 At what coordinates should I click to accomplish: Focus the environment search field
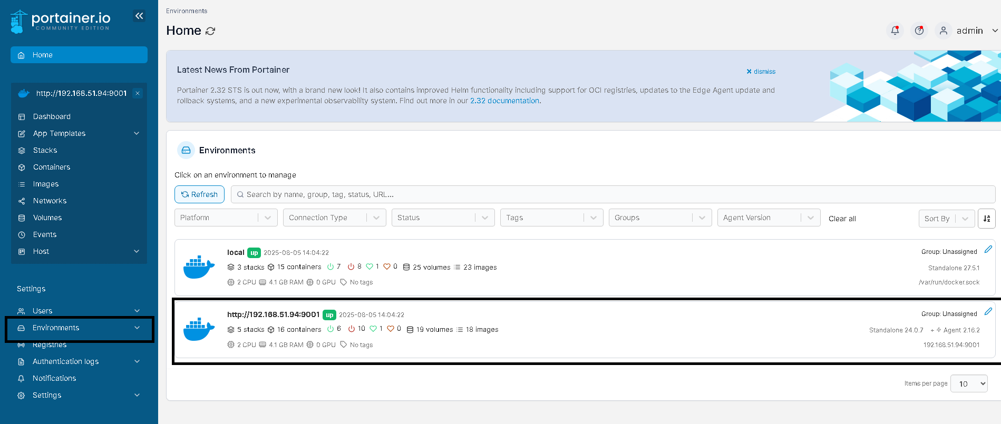(613, 194)
